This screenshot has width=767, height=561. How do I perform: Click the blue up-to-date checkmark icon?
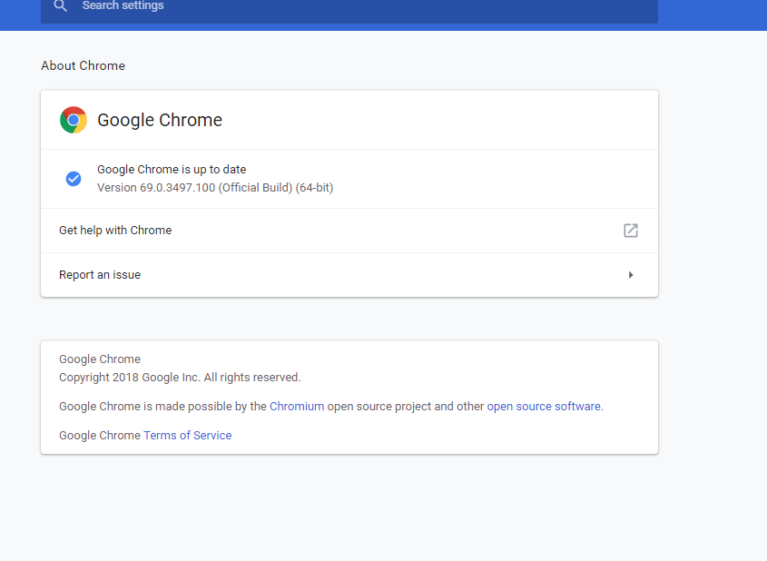point(74,179)
